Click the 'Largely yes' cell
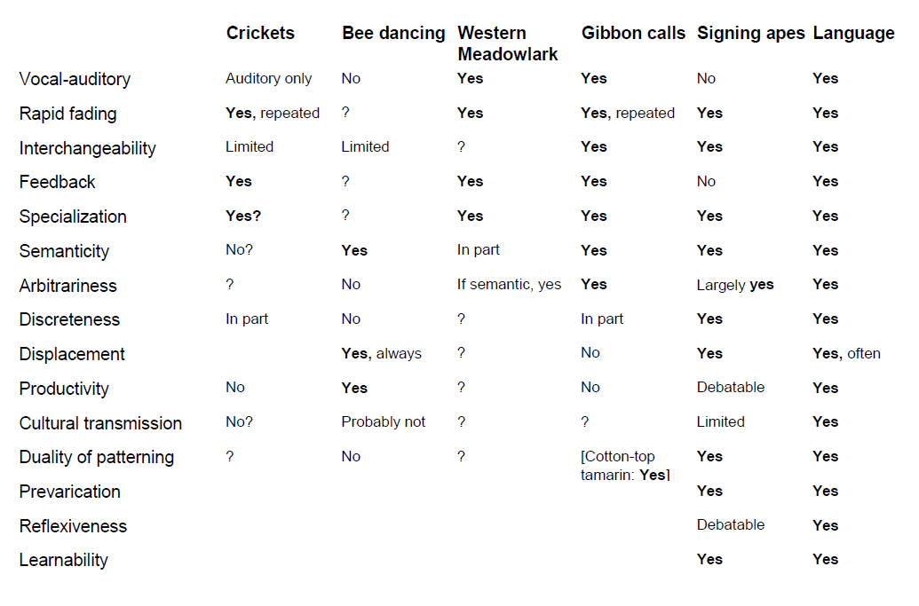Image resolution: width=919 pixels, height=606 pixels. [735, 285]
